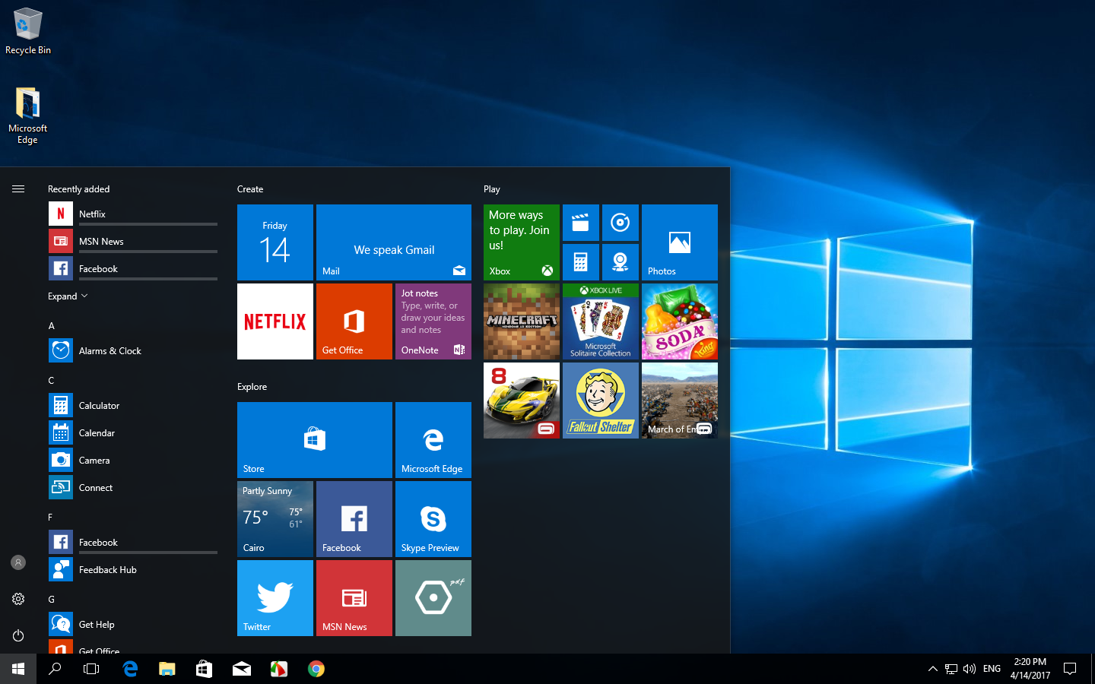Show hidden system tray icons

tap(932, 669)
